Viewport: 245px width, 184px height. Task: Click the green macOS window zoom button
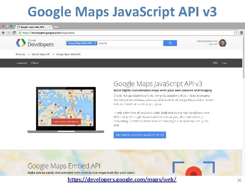click(11, 26)
